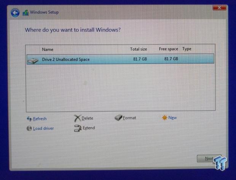This screenshot has height=180, width=236.
Task: Proceed with the Next button
Action: pyautogui.click(x=209, y=158)
